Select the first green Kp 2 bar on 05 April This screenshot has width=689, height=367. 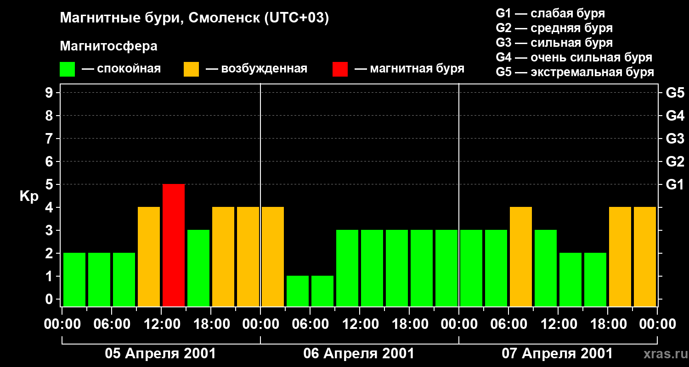point(74,279)
